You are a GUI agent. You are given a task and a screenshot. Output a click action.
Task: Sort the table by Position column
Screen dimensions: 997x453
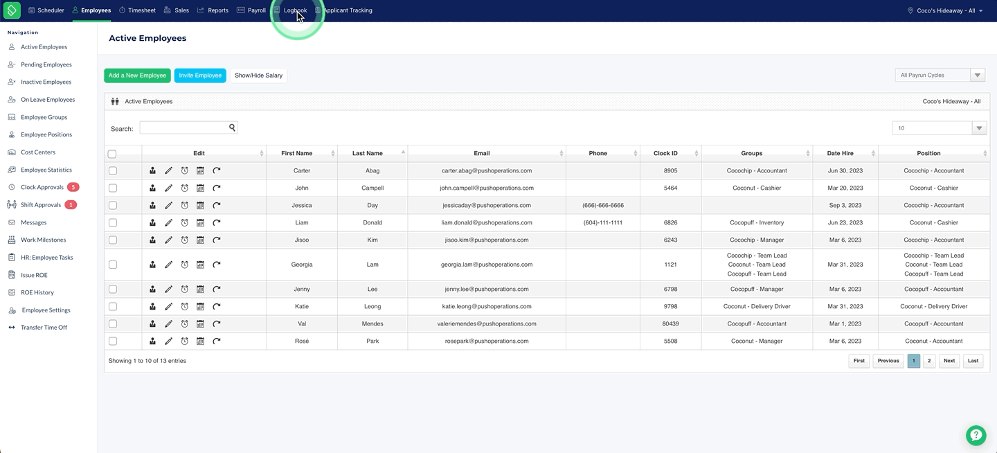tap(933, 153)
